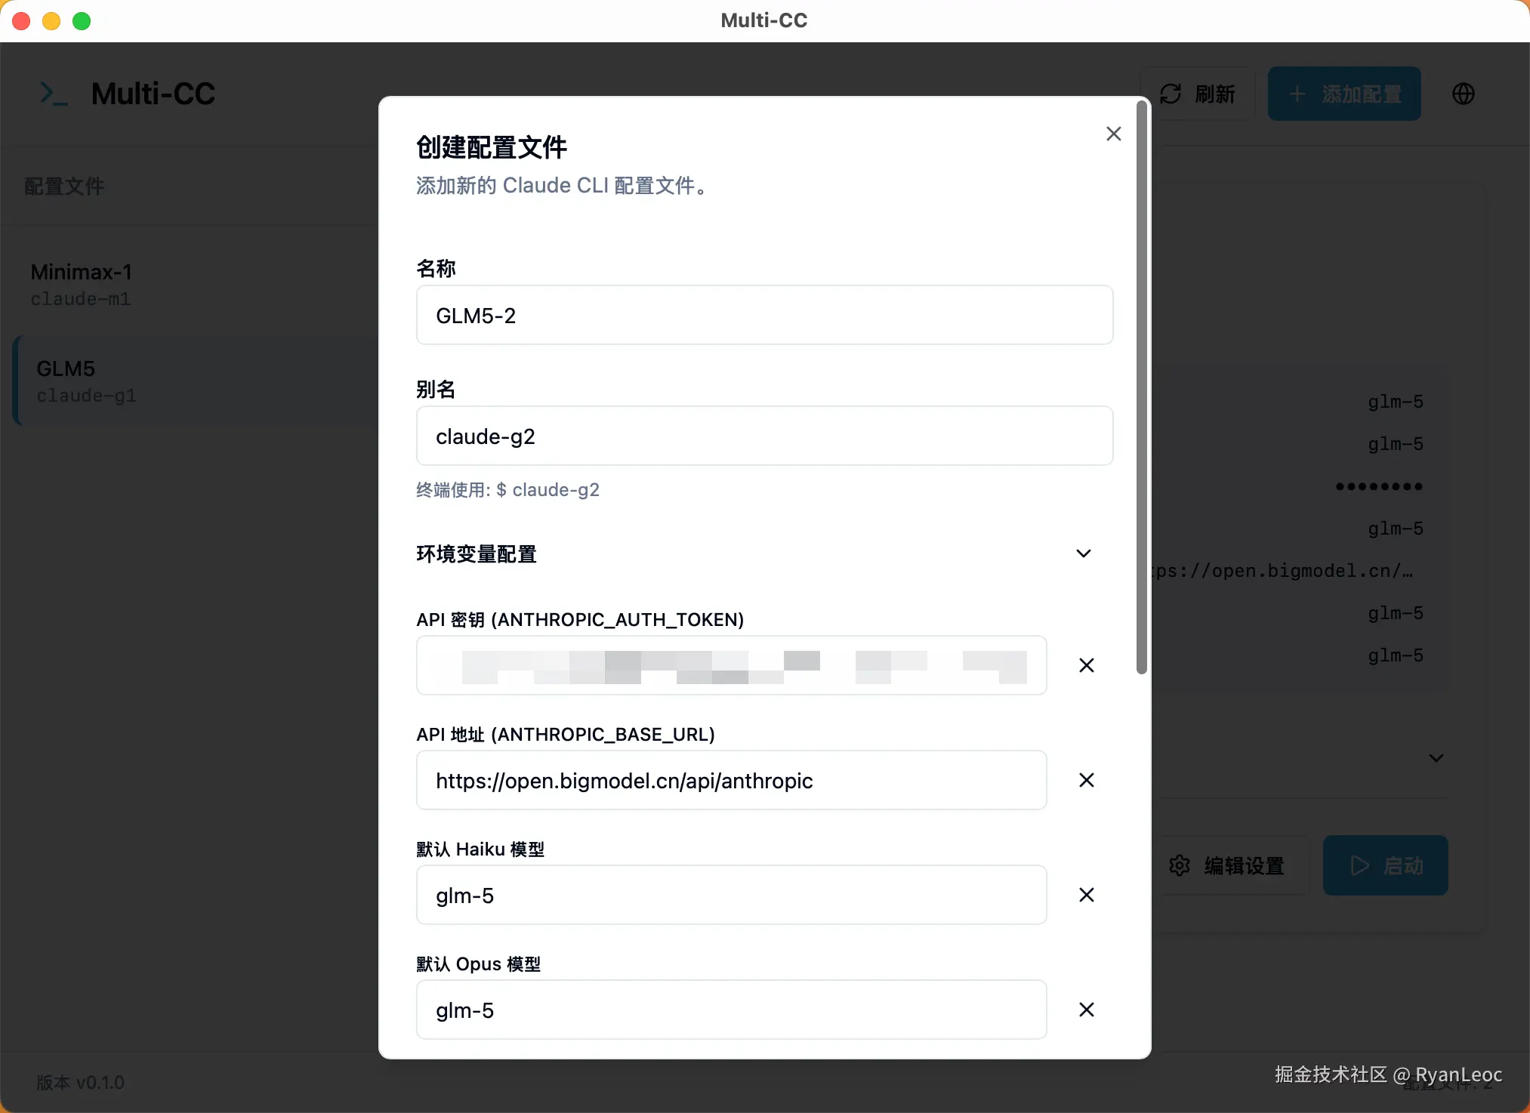Viewport: 1530px width, 1113px height.
Task: Collapse the 环境变量配置 section
Action: [x=1083, y=553]
